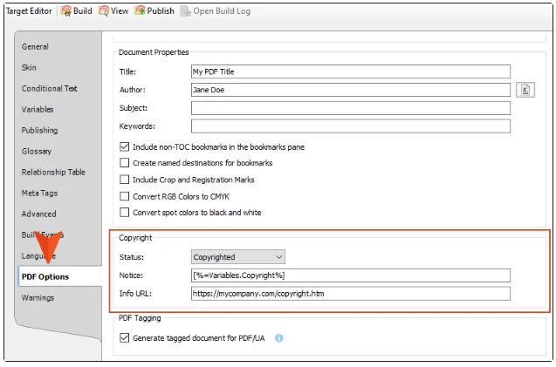Switch to the General tab

(36, 46)
